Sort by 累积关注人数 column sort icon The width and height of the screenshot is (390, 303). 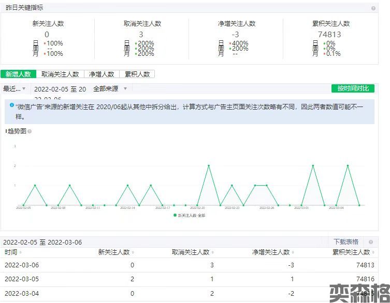(x=373, y=252)
